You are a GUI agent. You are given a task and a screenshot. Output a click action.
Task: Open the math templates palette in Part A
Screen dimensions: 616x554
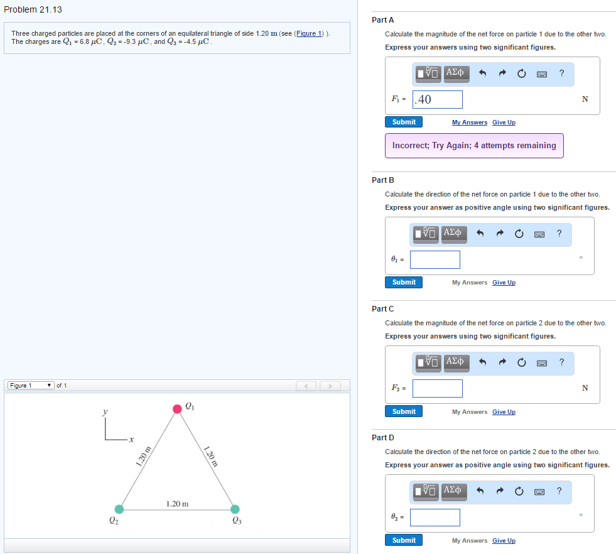(x=426, y=73)
